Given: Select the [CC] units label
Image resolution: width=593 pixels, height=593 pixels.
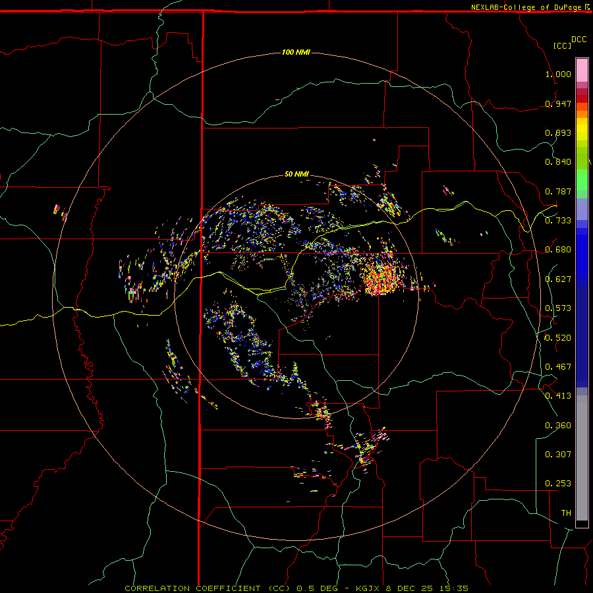Looking at the screenshot, I should tap(562, 45).
